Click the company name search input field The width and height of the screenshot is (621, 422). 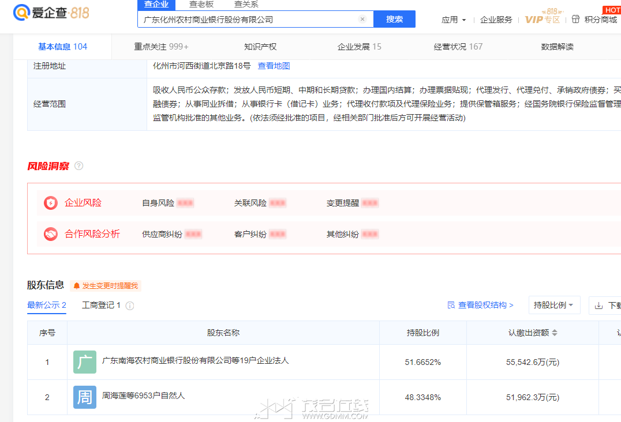pyautogui.click(x=248, y=19)
